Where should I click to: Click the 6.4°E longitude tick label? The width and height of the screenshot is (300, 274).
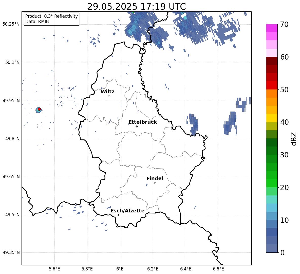point(185,269)
